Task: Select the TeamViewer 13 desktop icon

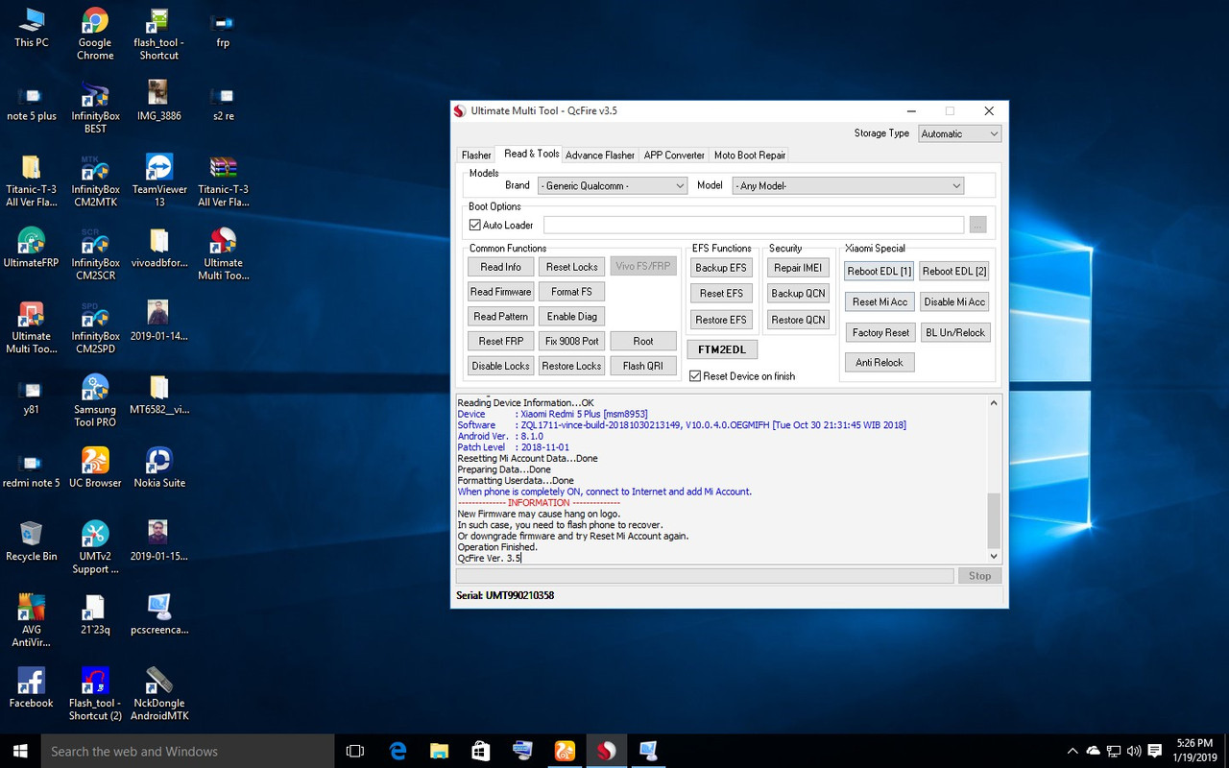Action: [159, 180]
